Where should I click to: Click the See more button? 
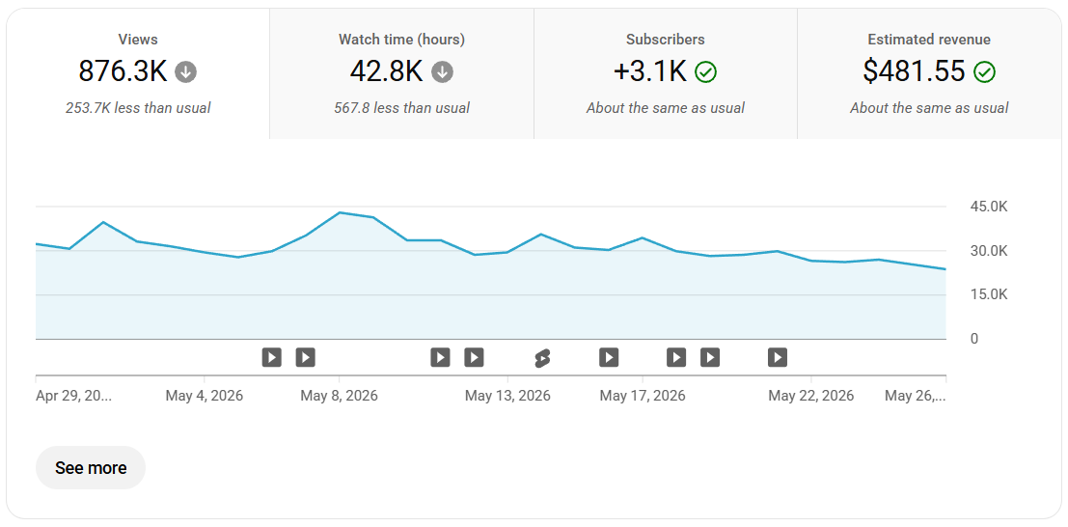(x=91, y=468)
